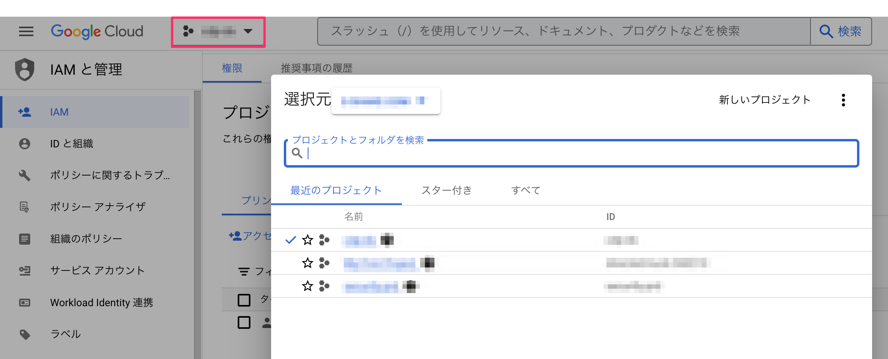The height and width of the screenshot is (359, 888).
Task: Click the project icon in third row
Action: pos(324,286)
